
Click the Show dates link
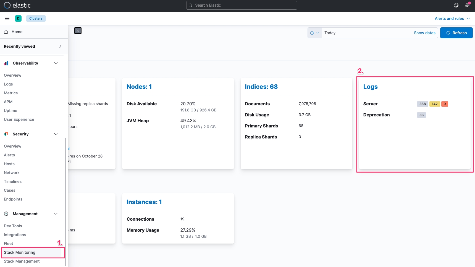click(424, 33)
